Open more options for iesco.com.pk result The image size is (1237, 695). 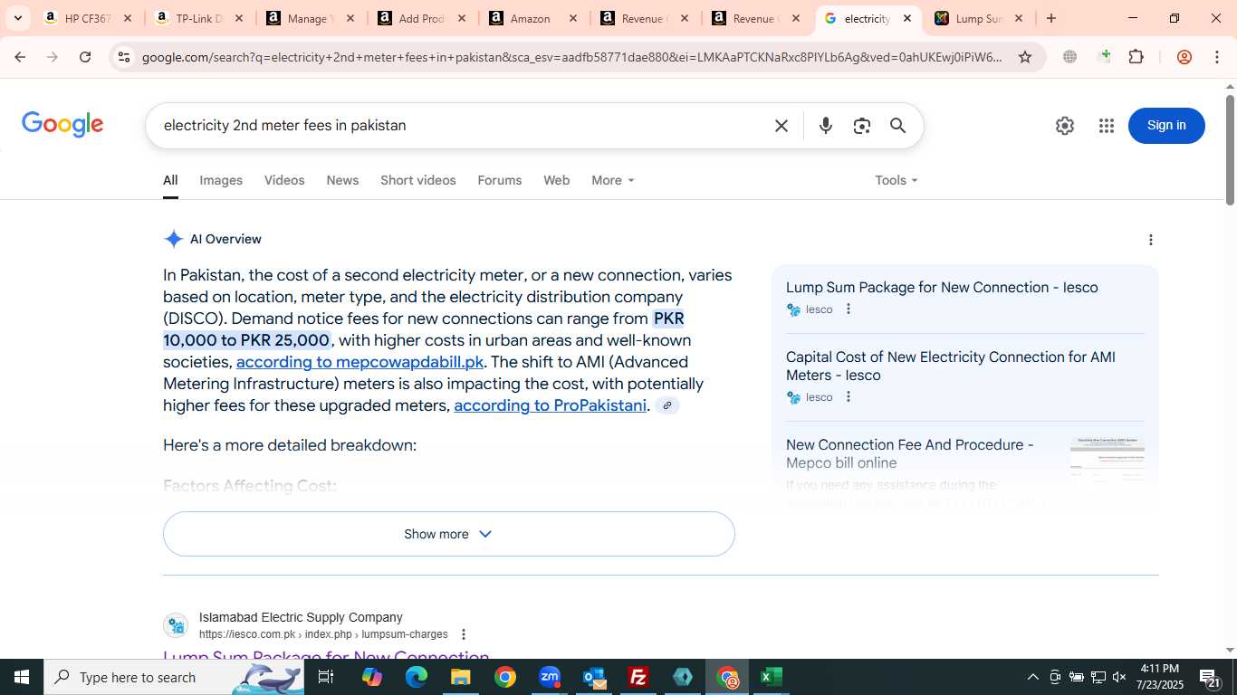point(464,634)
